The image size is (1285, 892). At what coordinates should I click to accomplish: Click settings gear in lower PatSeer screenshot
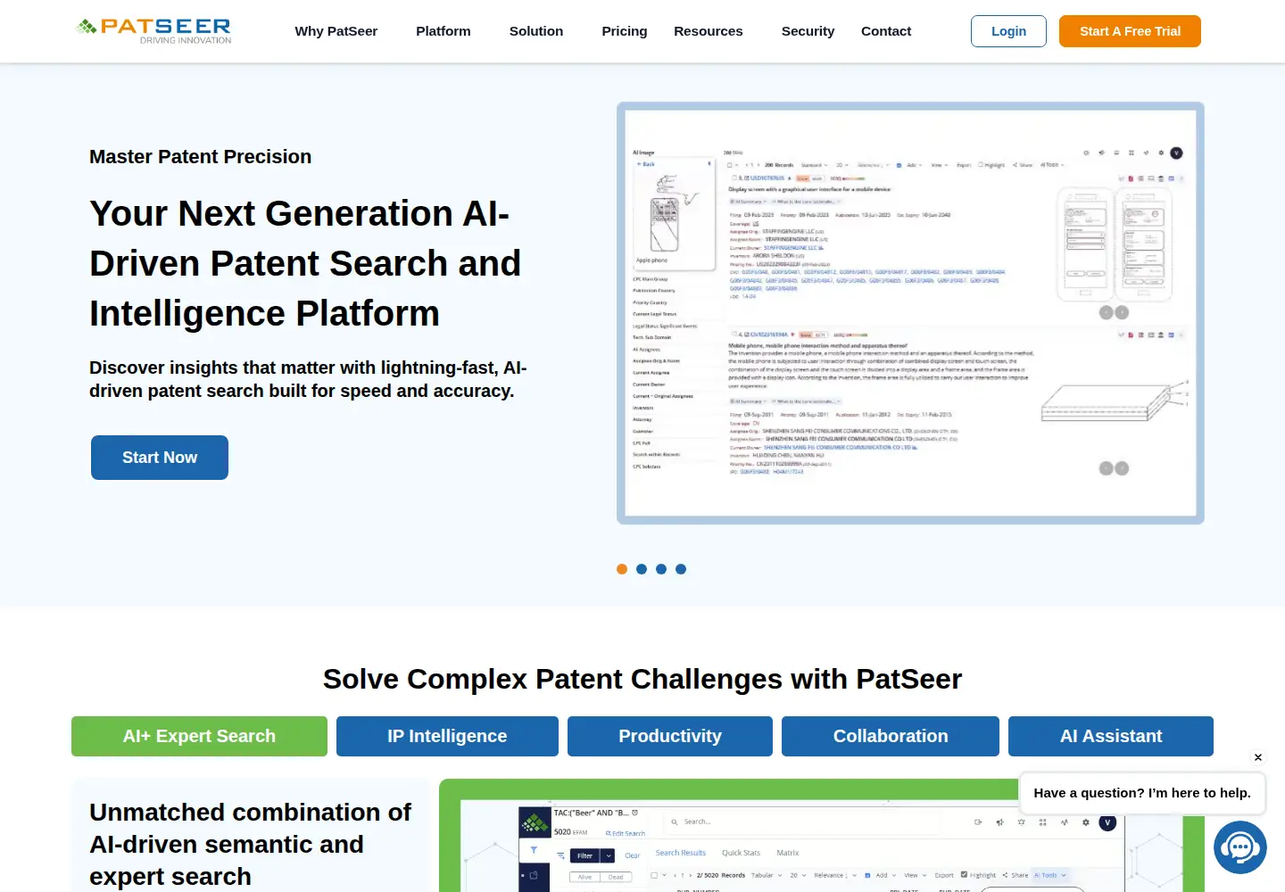(x=1085, y=822)
